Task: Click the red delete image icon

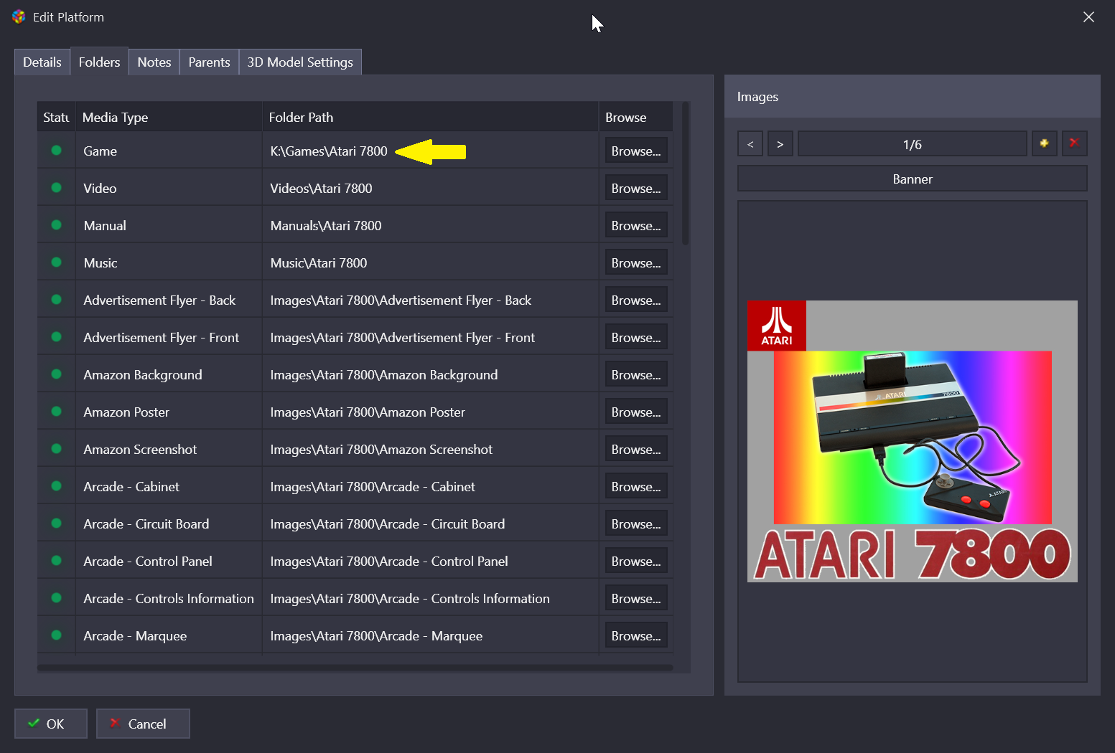Action: [x=1074, y=143]
